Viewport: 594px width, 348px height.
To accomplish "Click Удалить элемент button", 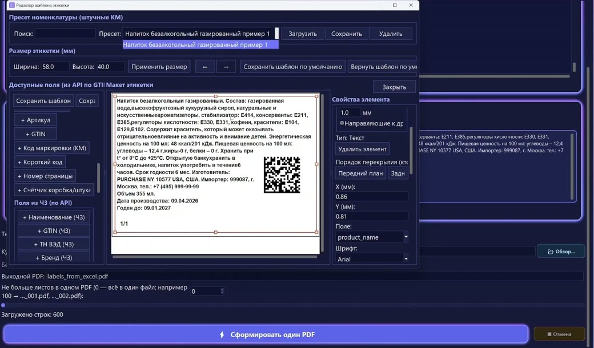I will [x=362, y=149].
